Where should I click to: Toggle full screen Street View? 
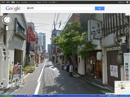click(x=126, y=14)
